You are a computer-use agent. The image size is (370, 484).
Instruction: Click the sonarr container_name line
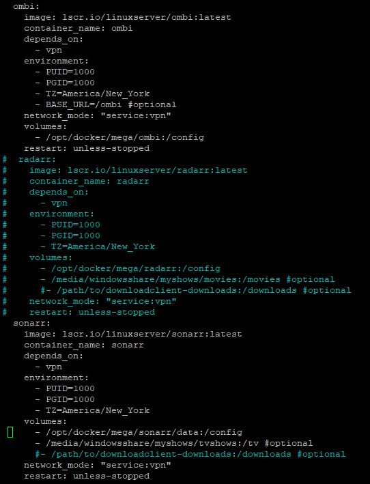pos(84,345)
